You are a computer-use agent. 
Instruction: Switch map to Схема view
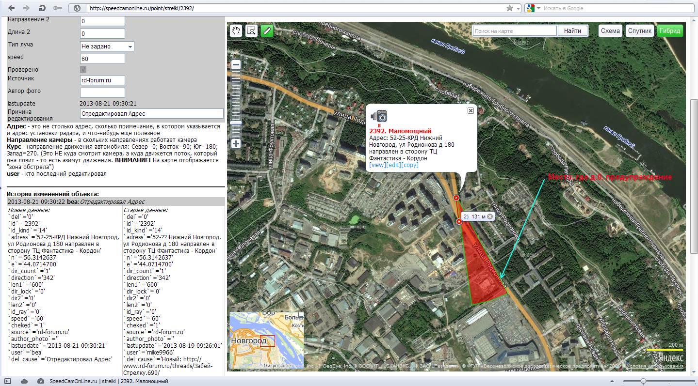click(610, 31)
